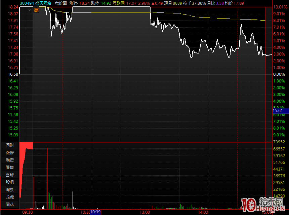Click the 14:00 time axis label
289x215 pixels.
[203, 212]
